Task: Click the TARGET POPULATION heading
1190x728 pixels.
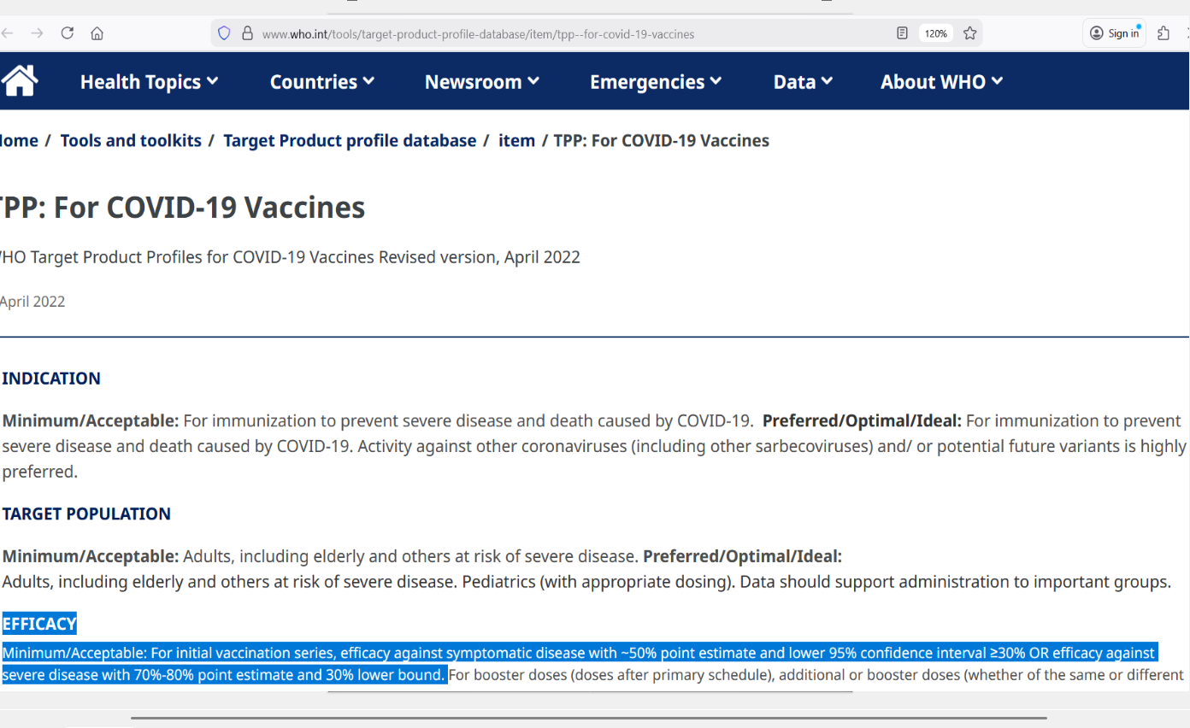Action: (x=86, y=514)
